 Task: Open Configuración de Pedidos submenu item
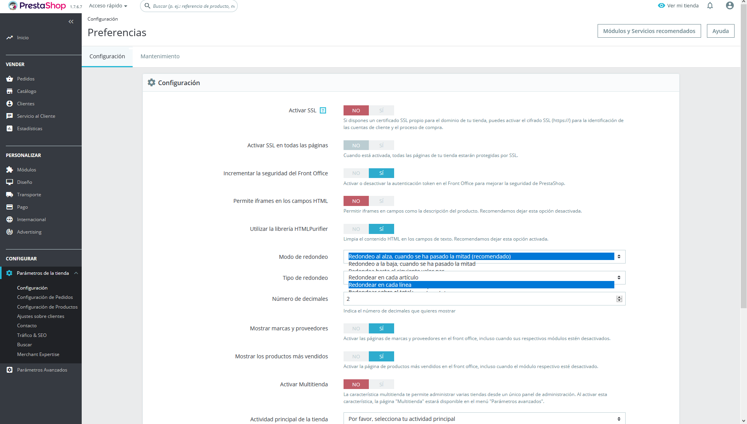coord(45,297)
